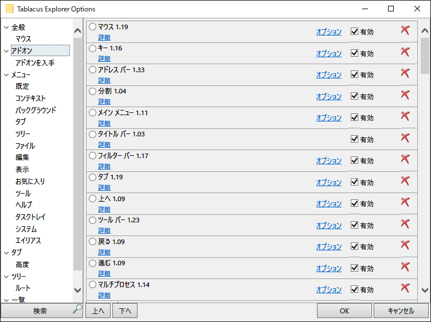Collapse the タブ section chevron
The height and width of the screenshot is (322, 431).
(7, 253)
